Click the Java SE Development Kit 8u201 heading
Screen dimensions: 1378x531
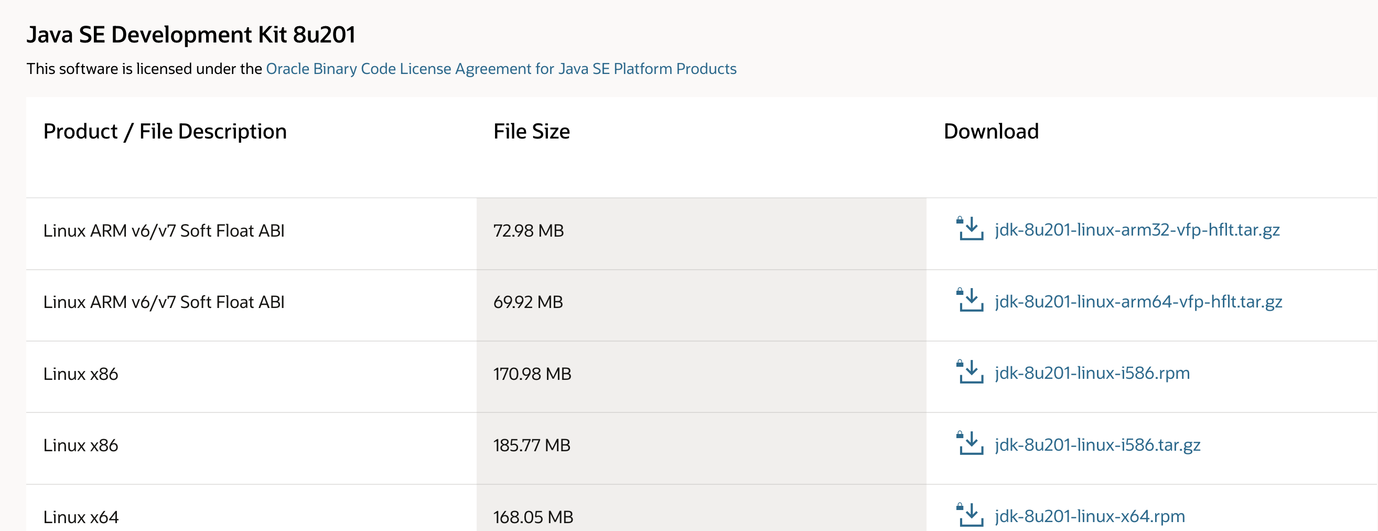(191, 35)
